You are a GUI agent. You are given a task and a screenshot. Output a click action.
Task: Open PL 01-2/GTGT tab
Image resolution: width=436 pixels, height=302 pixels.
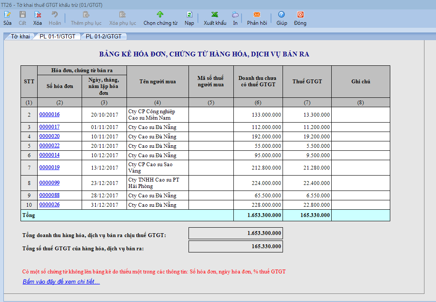click(x=103, y=36)
